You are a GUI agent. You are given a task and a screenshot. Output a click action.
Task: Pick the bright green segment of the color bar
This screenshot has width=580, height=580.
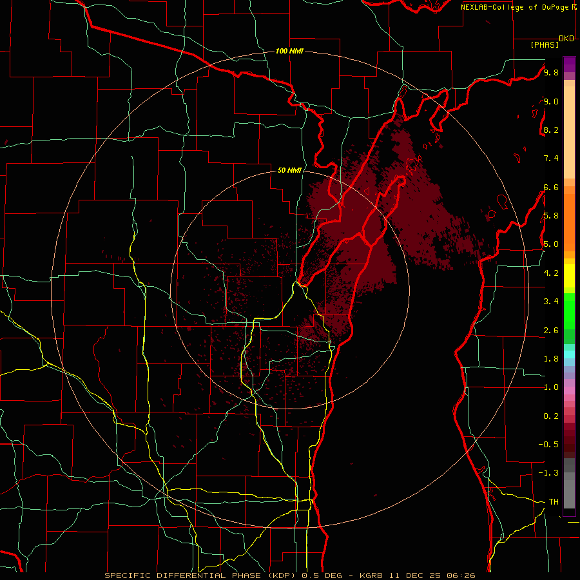point(569,311)
